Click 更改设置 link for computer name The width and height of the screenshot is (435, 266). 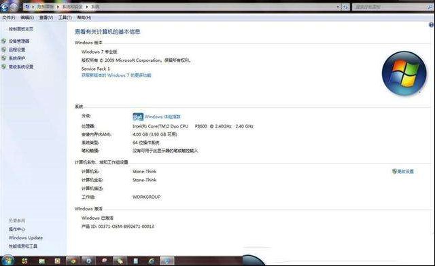(x=405, y=171)
